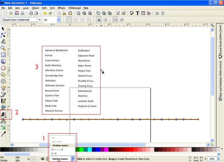The width and height of the screenshot is (224, 162).
Task: Select the Node edit tool
Action: coord(3,35)
